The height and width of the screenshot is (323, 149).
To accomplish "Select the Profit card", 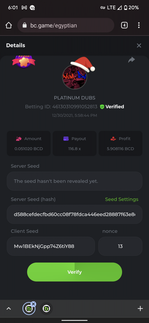I will pos(120,143).
